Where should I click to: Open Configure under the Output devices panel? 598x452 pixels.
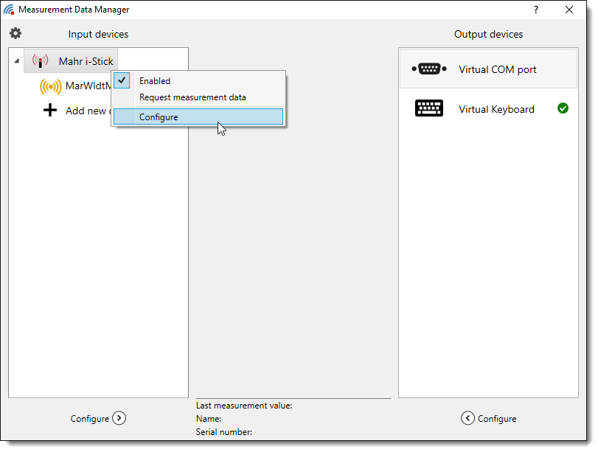pos(496,419)
